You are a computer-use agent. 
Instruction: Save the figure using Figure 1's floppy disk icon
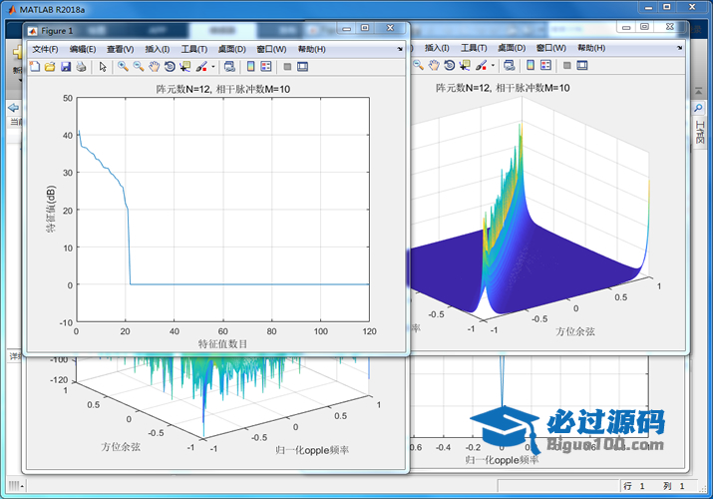tap(66, 67)
